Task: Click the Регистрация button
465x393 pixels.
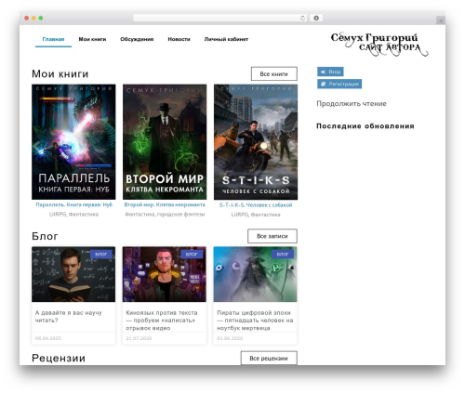Action: click(x=339, y=84)
